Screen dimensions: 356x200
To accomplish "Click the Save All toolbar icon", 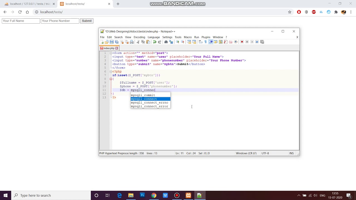I will pyautogui.click(x=116, y=42).
